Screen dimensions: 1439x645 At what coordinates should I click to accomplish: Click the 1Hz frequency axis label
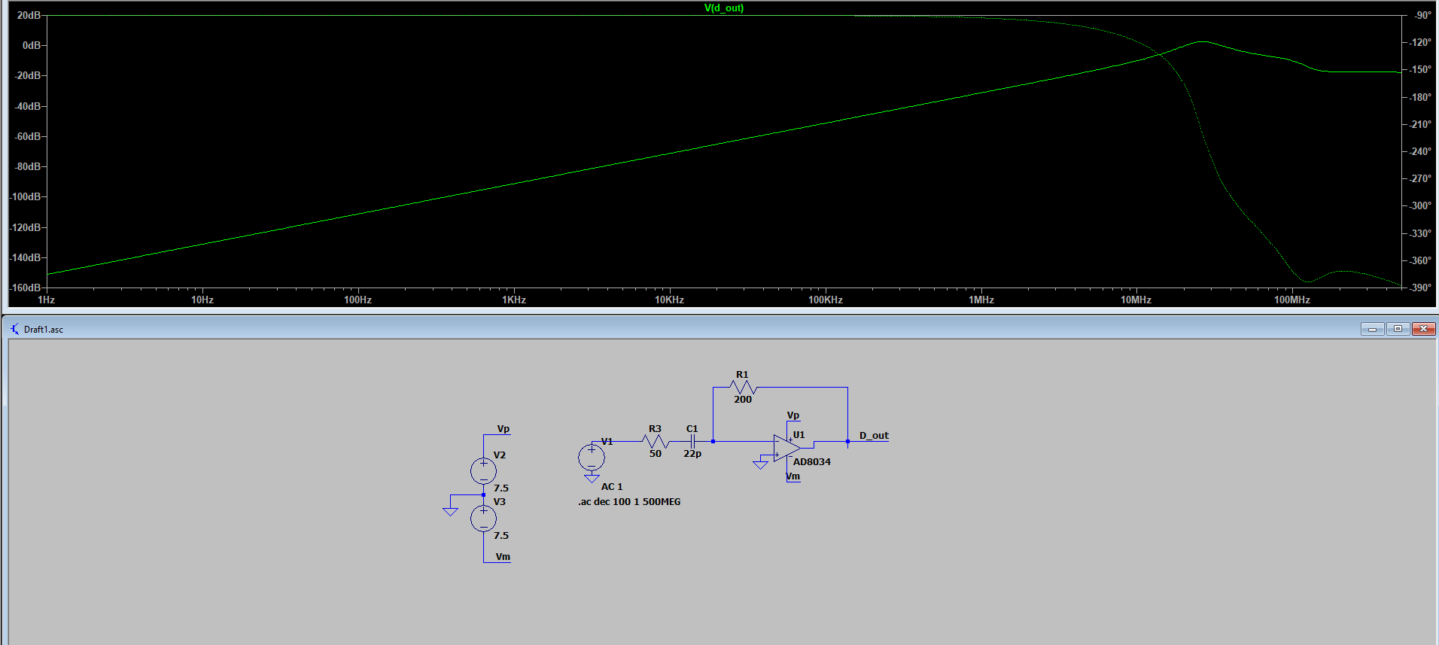[x=47, y=300]
